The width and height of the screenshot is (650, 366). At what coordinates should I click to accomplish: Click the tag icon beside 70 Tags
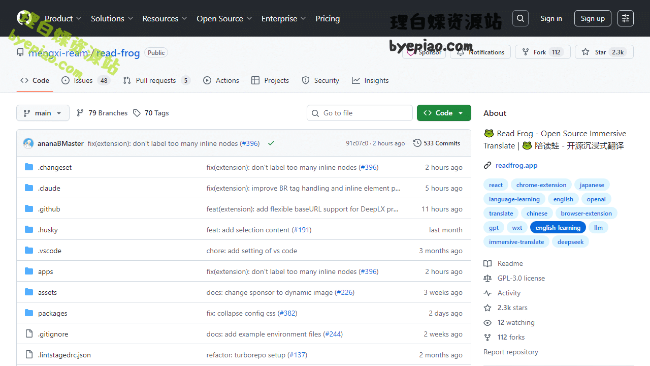(137, 113)
